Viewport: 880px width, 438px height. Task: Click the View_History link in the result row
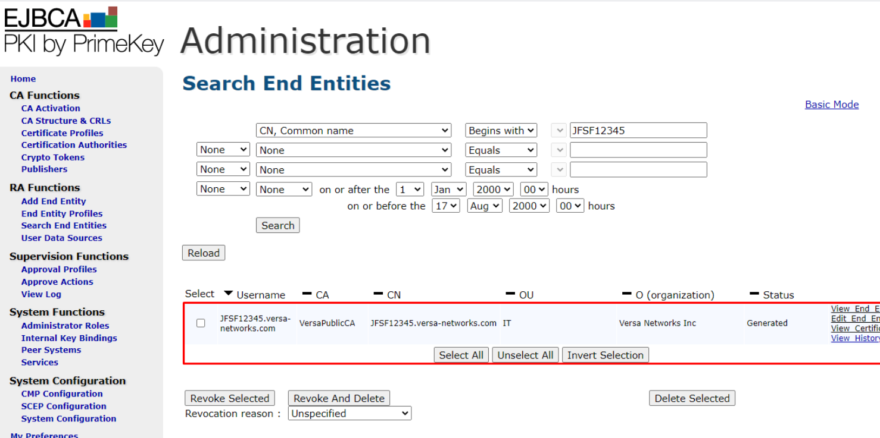pyautogui.click(x=855, y=338)
